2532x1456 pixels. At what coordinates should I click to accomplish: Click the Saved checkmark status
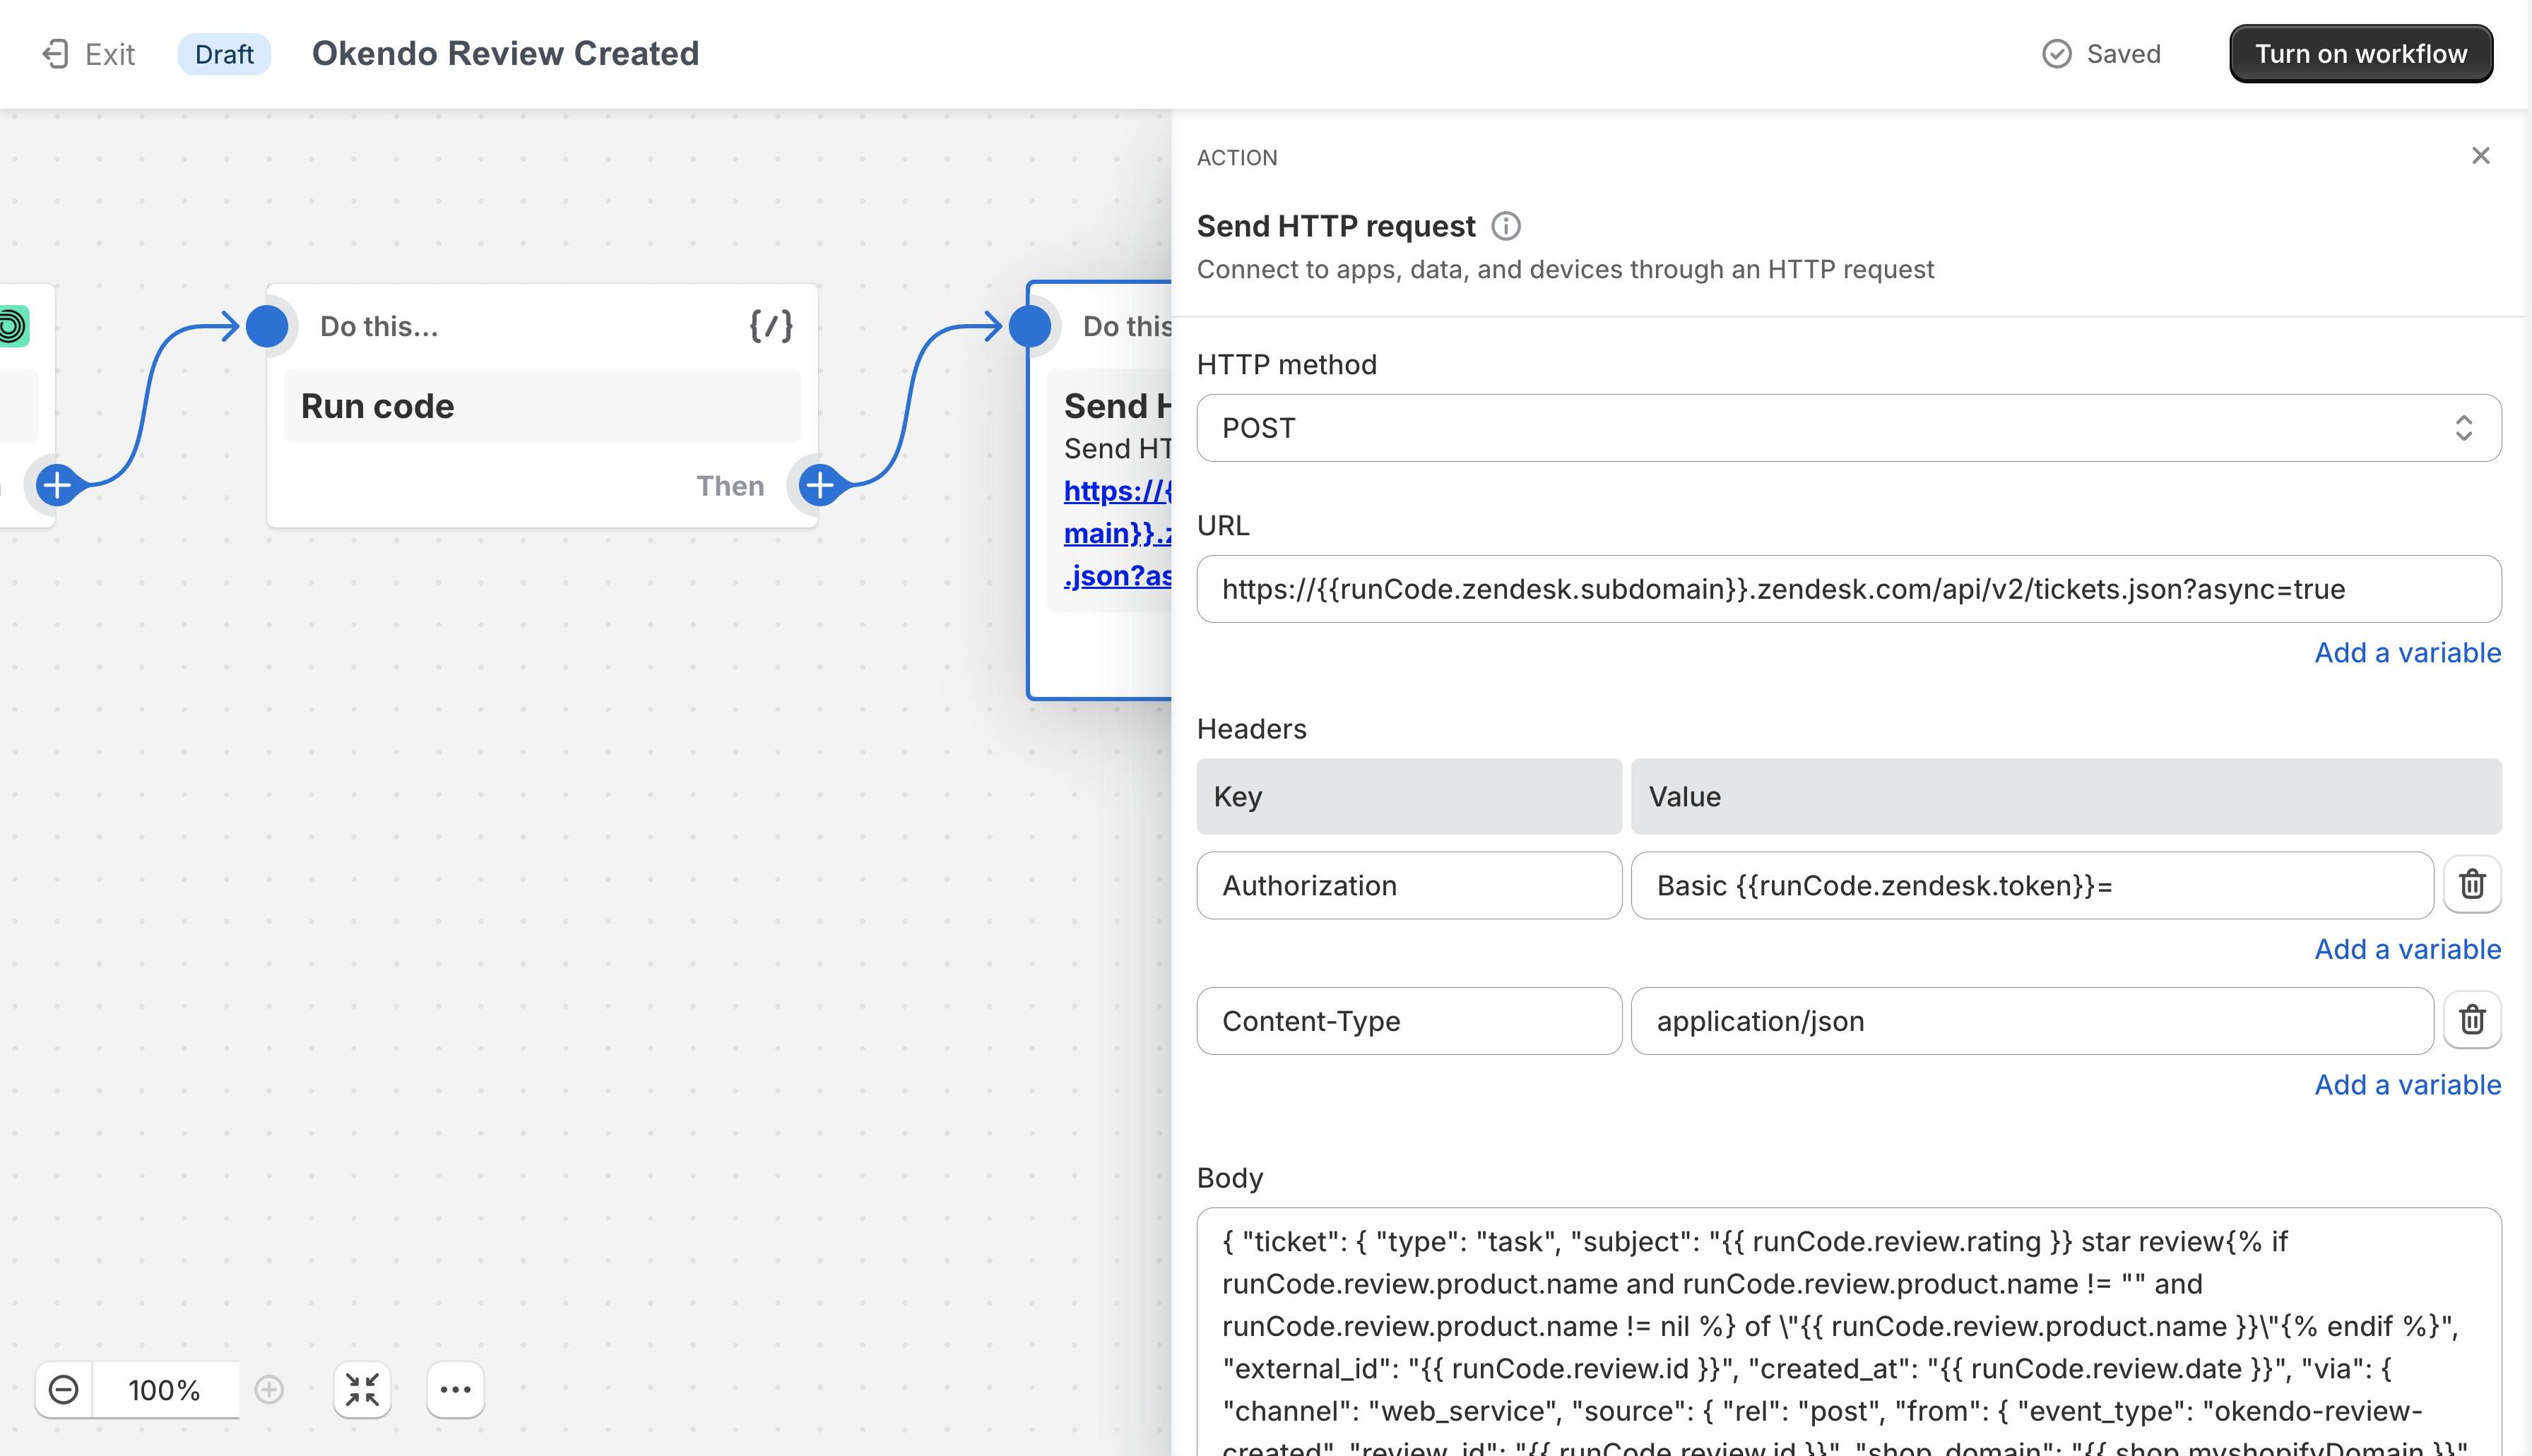coord(2101,54)
